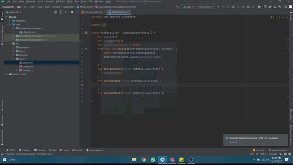This screenshot has height=165, width=293.
Task: Collapse the java folder
Action: click(x=10, y=24)
